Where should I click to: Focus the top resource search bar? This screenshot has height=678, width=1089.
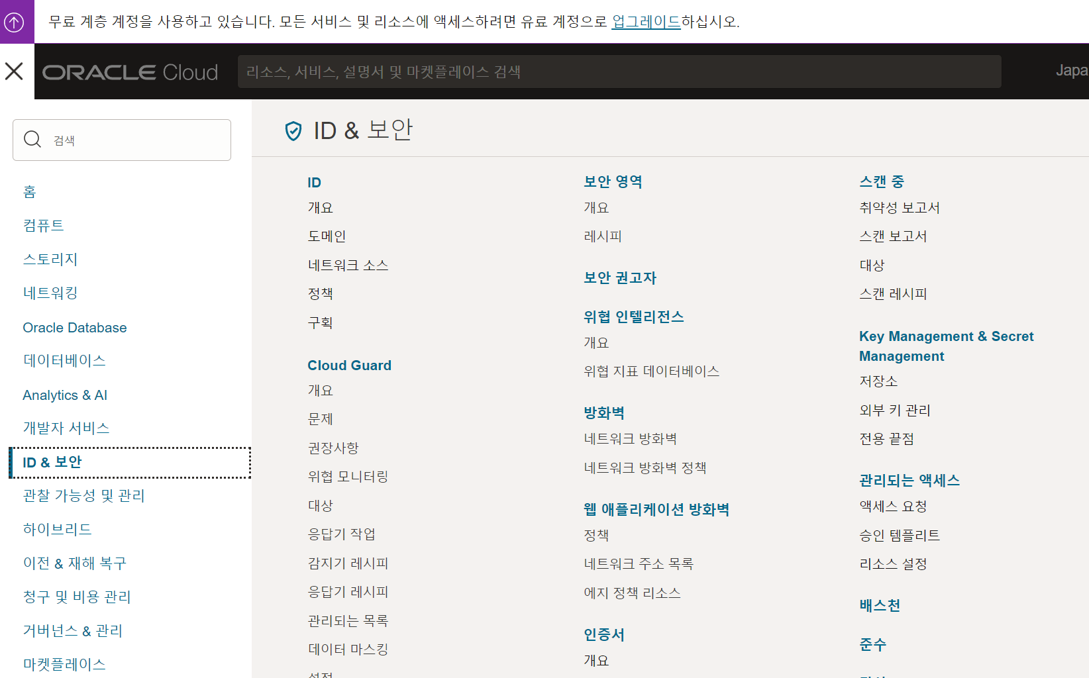[619, 72]
